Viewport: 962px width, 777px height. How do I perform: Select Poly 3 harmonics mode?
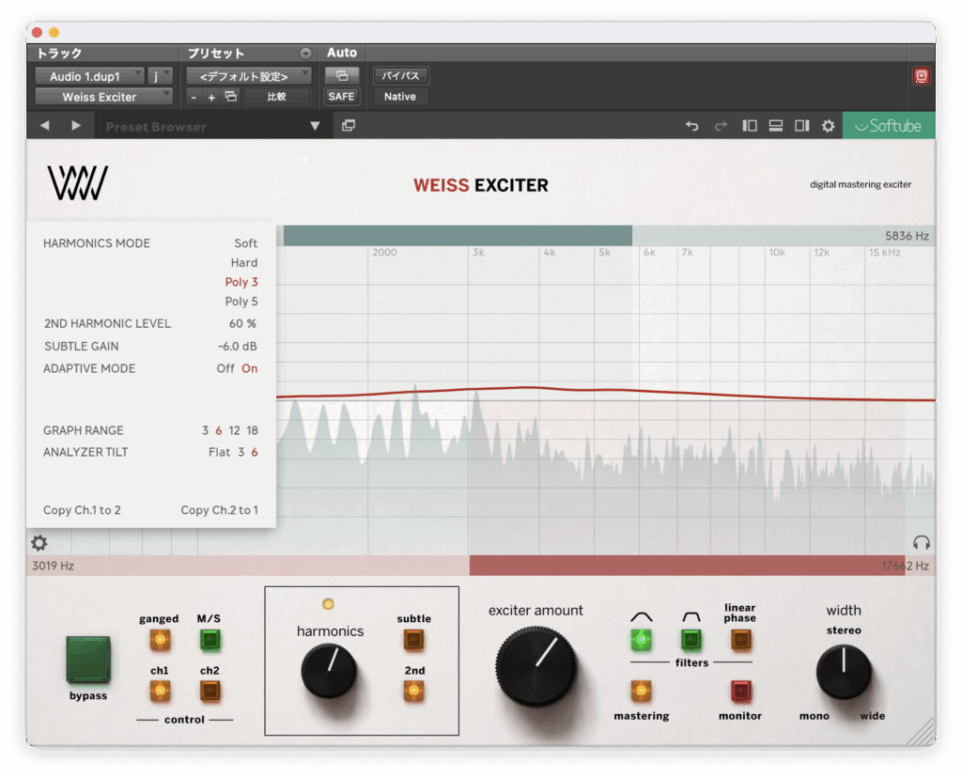pos(241,282)
